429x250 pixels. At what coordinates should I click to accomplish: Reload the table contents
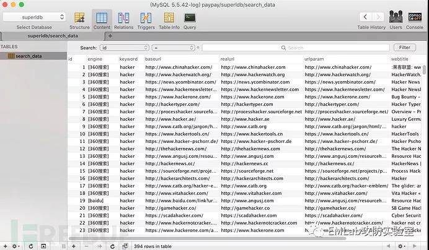click(x=112, y=246)
